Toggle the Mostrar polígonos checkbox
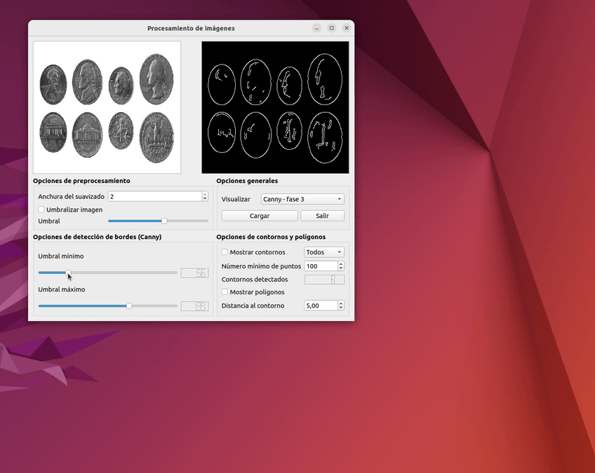The image size is (595, 473). coord(225,292)
